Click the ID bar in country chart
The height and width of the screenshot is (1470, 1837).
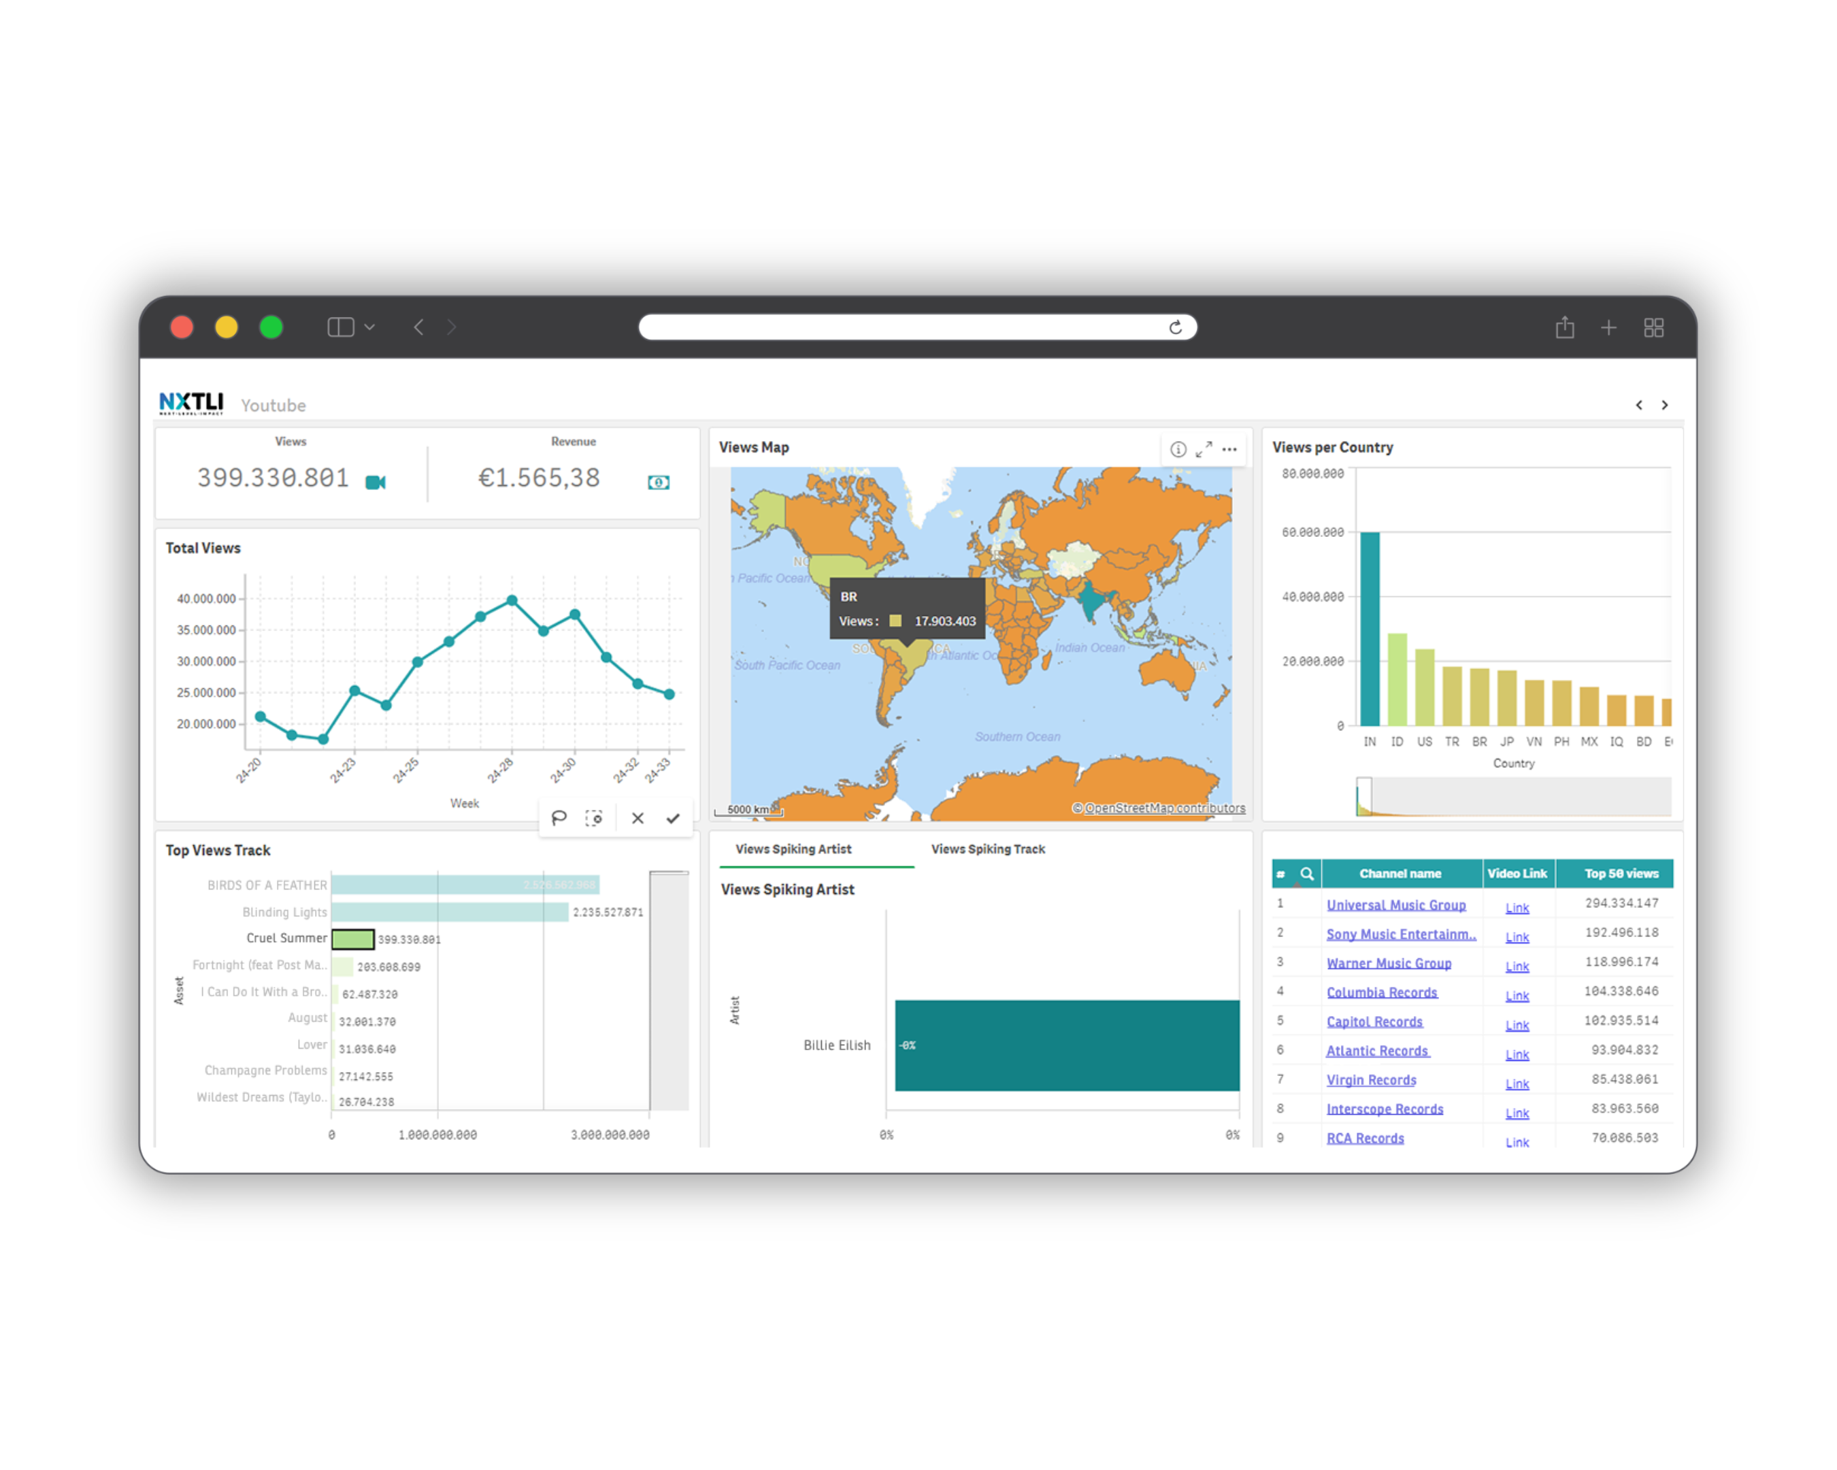(x=1397, y=679)
